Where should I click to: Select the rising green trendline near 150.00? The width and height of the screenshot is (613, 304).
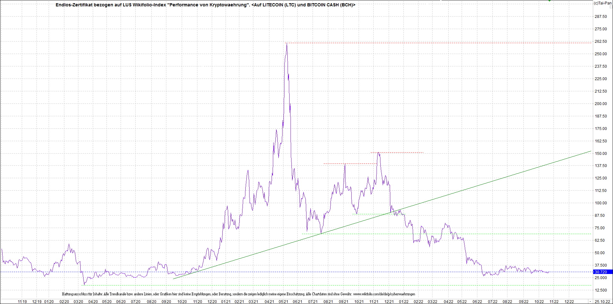tap(382, 215)
